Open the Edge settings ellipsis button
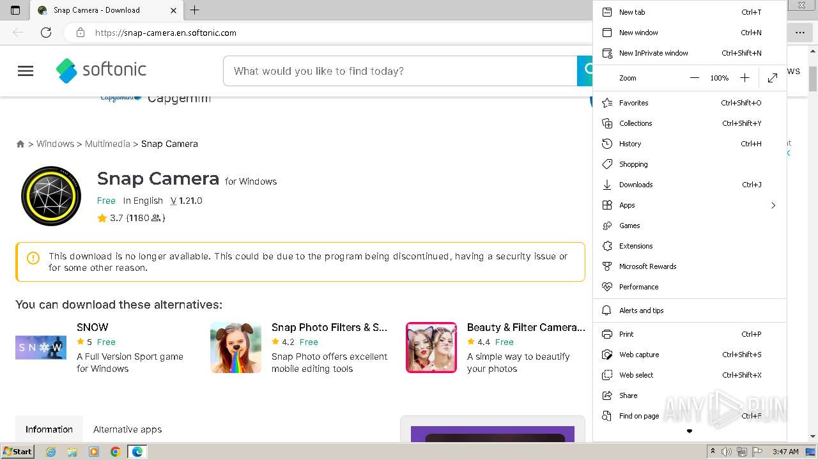Viewport: 818px width, 460px height. point(799,33)
